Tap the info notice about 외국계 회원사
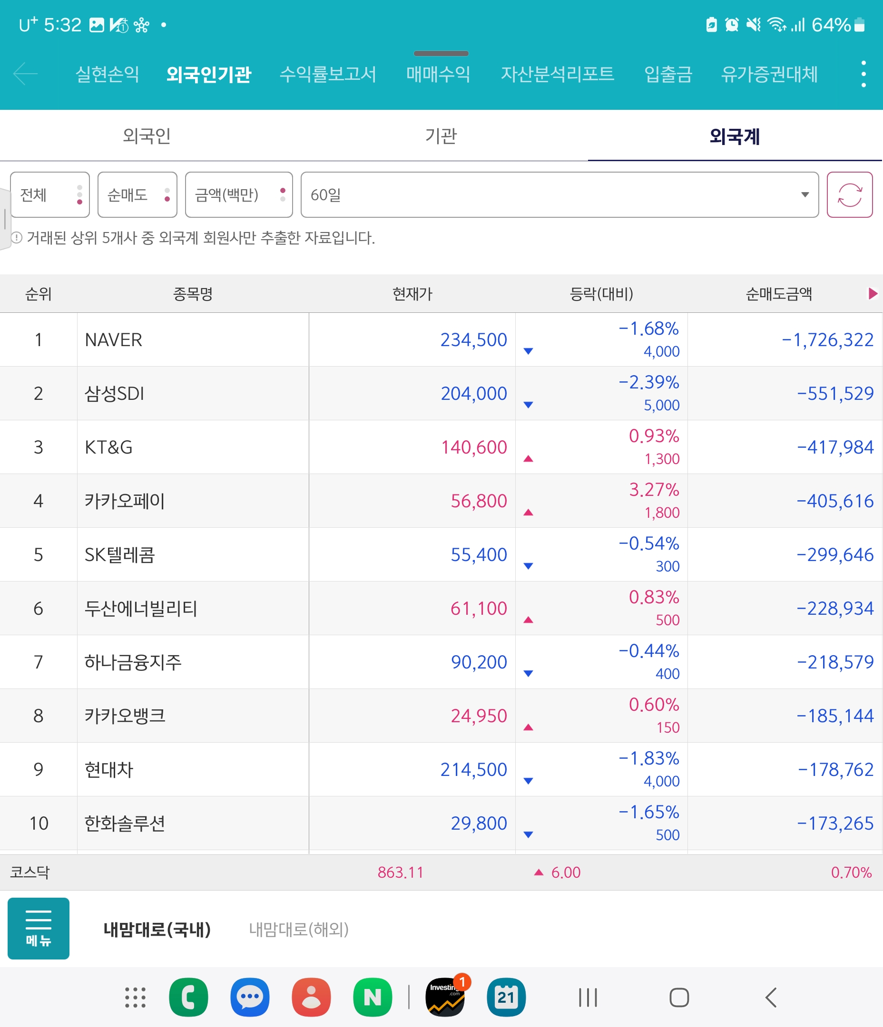This screenshot has height=1027, width=883. tap(193, 238)
